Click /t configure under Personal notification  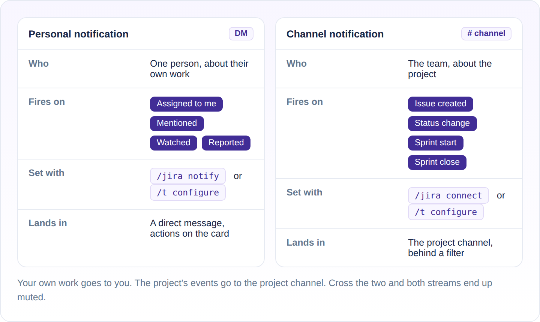pyautogui.click(x=188, y=192)
